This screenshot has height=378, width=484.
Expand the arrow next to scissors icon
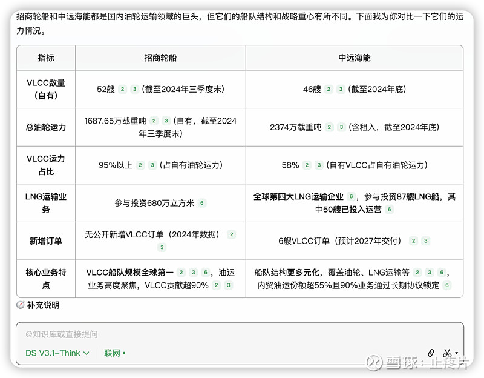click(x=456, y=353)
